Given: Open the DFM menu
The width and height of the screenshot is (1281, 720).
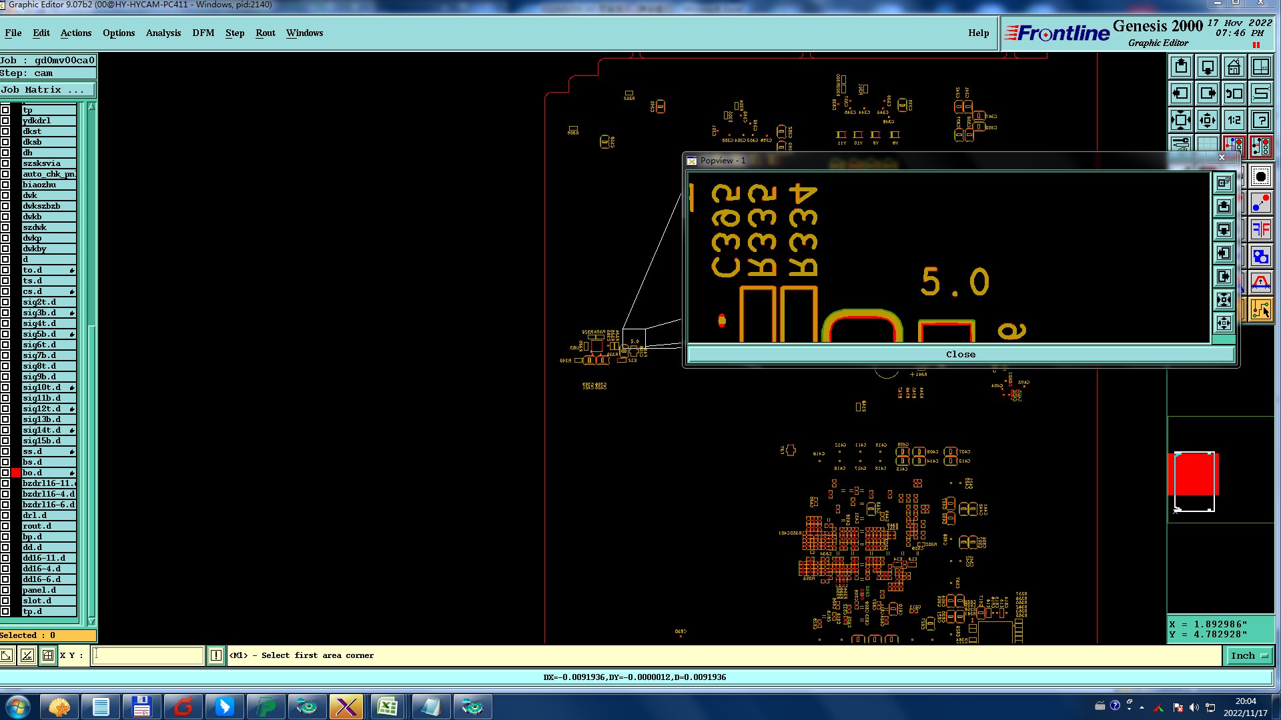Looking at the screenshot, I should 203,33.
